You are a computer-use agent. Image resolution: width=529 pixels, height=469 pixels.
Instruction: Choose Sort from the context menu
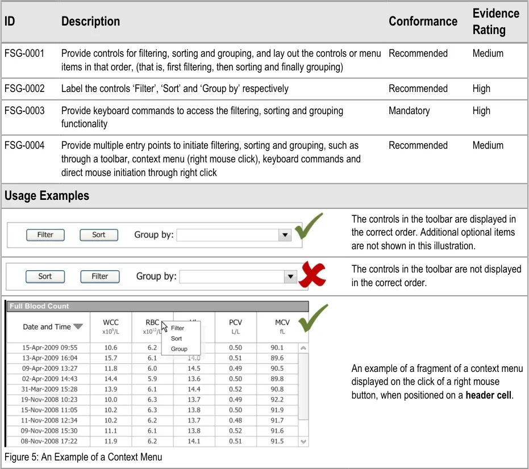176,338
